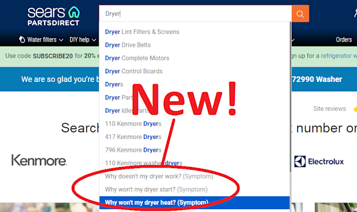This screenshot has width=357, height=212.
Task: Open the Orders page
Action: pyautogui.click(x=343, y=40)
